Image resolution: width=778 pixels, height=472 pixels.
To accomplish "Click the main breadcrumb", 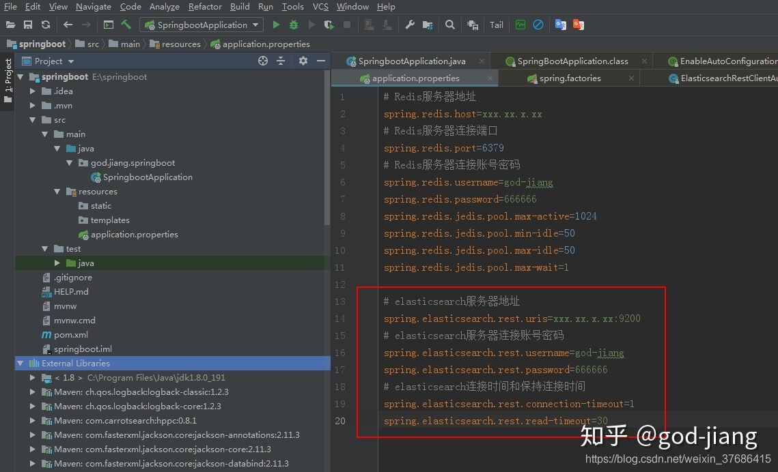I will (124, 44).
